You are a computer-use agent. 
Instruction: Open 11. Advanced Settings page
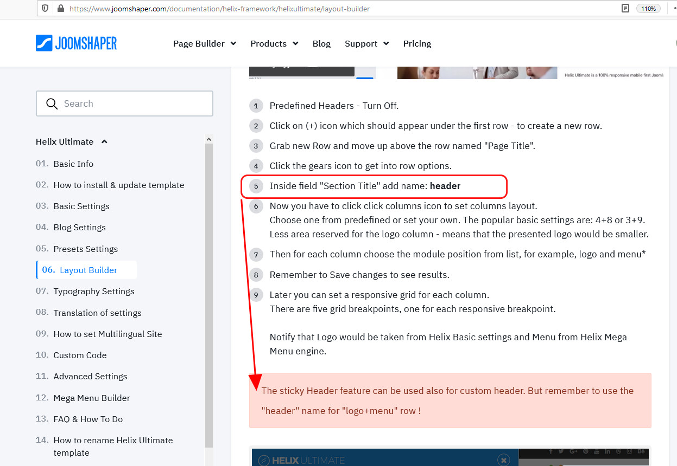pos(81,376)
